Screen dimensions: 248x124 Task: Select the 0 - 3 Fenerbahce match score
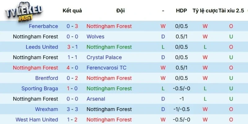pyautogui.click(x=72, y=26)
